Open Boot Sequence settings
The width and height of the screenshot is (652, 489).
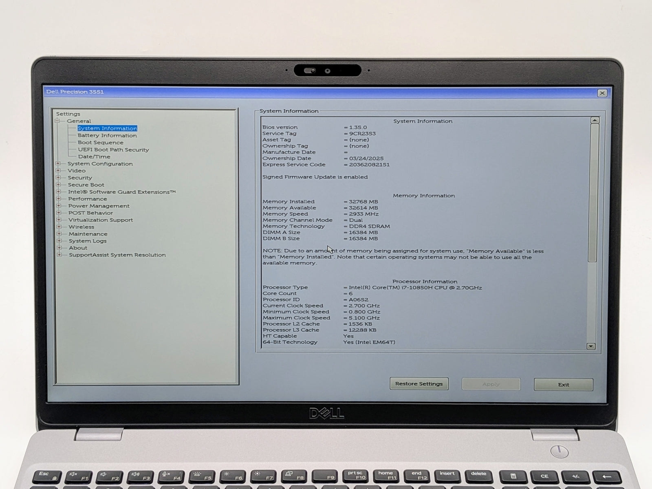tap(101, 143)
